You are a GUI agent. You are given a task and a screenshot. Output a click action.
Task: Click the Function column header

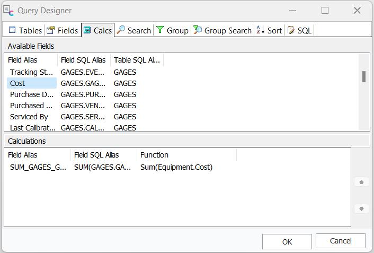[154, 155]
